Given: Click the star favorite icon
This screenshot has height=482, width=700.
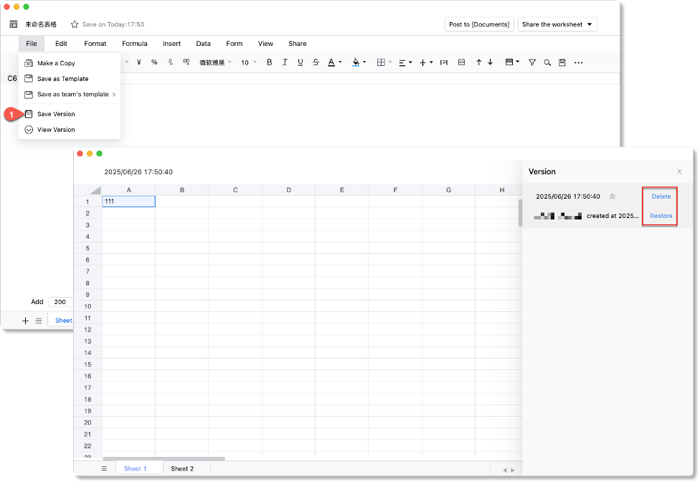Looking at the screenshot, I should tap(75, 24).
